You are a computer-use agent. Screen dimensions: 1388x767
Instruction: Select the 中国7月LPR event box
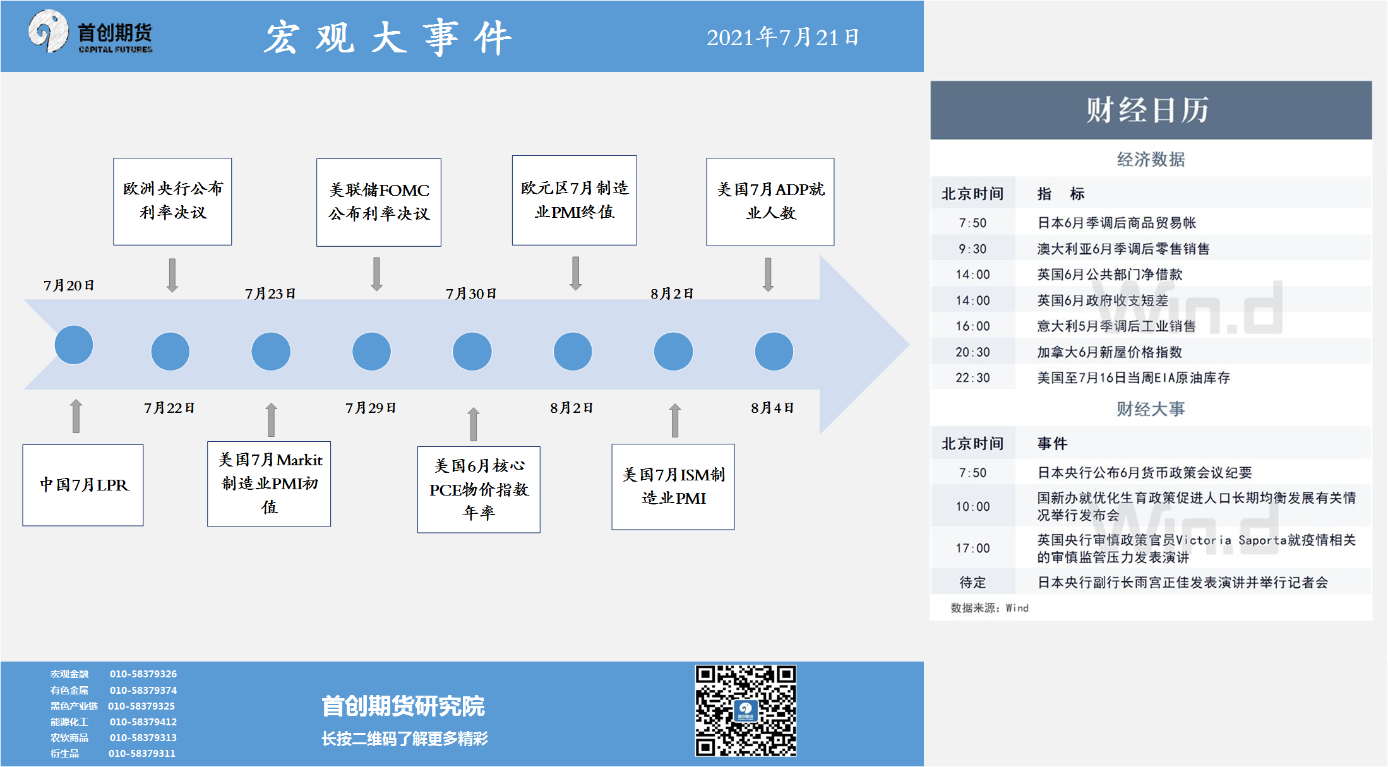(83, 485)
